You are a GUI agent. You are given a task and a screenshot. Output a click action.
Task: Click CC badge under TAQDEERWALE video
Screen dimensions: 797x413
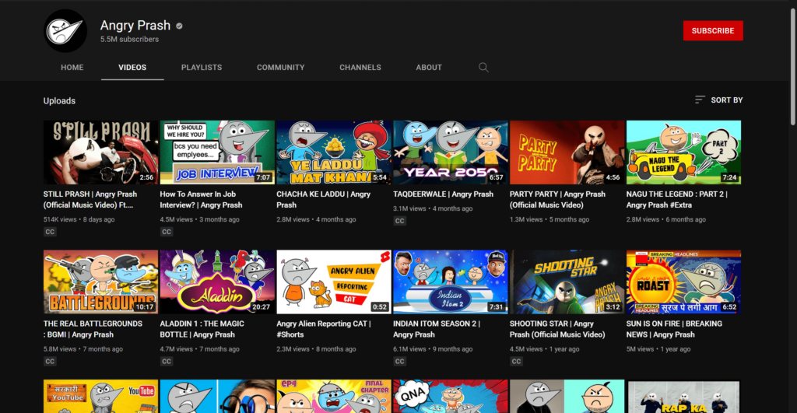point(399,221)
